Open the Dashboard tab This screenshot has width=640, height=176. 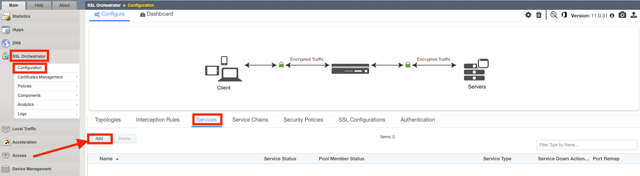pos(157,14)
